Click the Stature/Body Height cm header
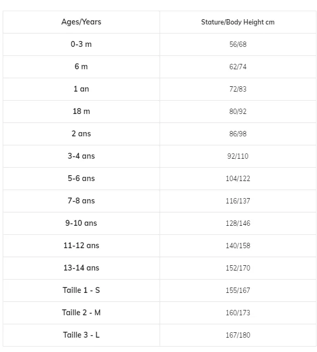Screen dimensions: 317x352 coord(238,22)
